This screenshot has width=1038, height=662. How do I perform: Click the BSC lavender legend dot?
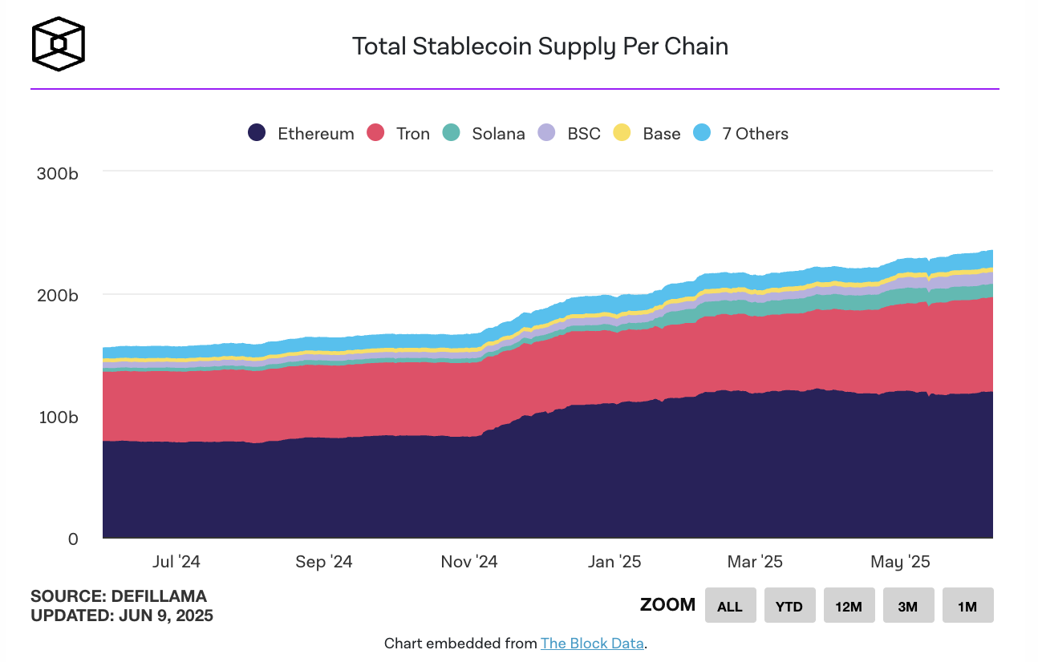click(547, 134)
